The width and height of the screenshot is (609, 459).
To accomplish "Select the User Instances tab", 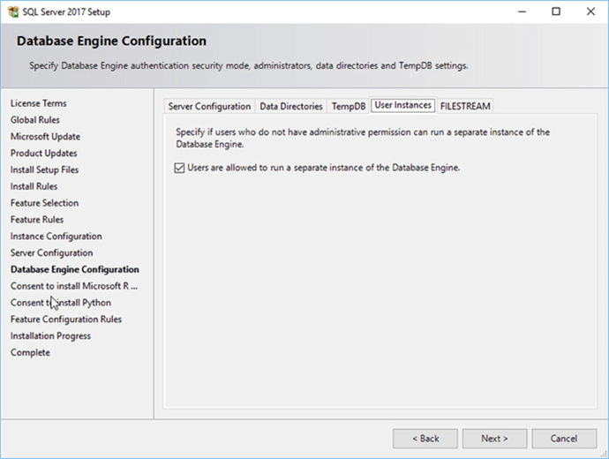I will tap(402, 105).
